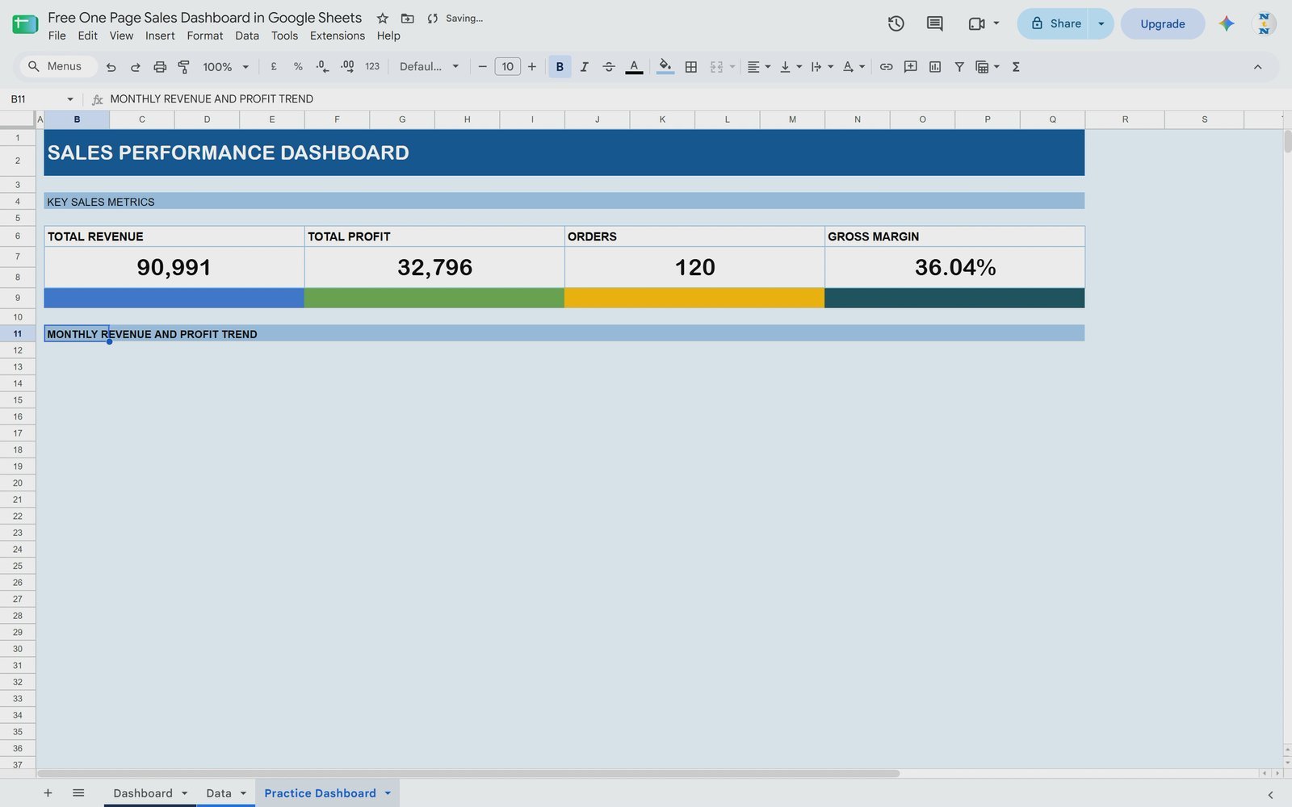Open the Insert menu
The height and width of the screenshot is (807, 1292).
point(160,36)
